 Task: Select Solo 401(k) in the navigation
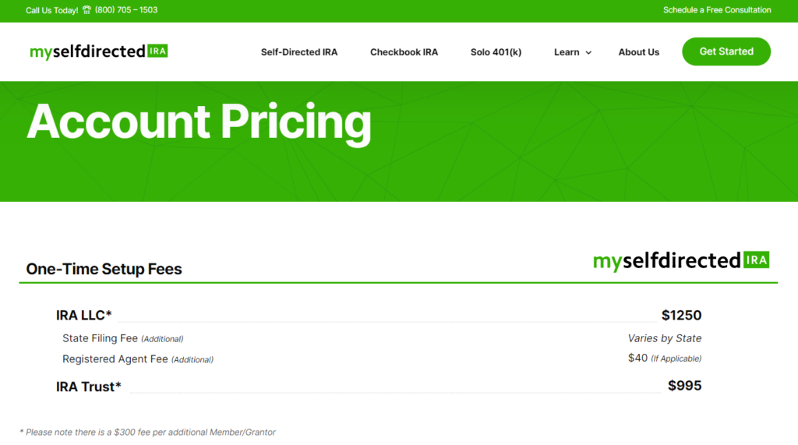pos(496,52)
